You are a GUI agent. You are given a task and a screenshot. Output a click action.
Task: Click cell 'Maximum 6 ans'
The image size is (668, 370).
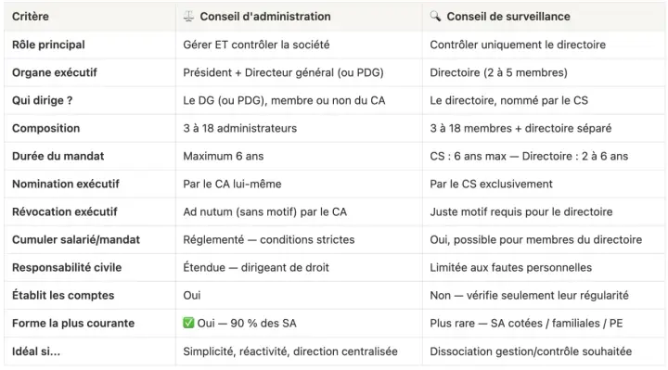(x=224, y=157)
